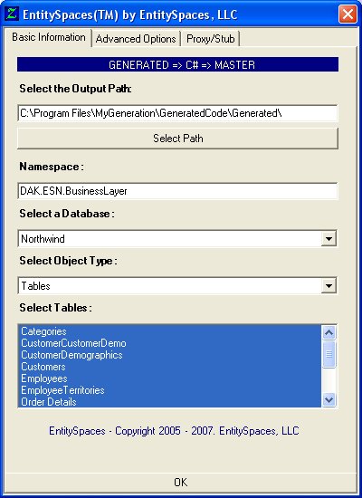Close the EntitySpaces dialog window
The image size is (362, 498).
point(348,14)
